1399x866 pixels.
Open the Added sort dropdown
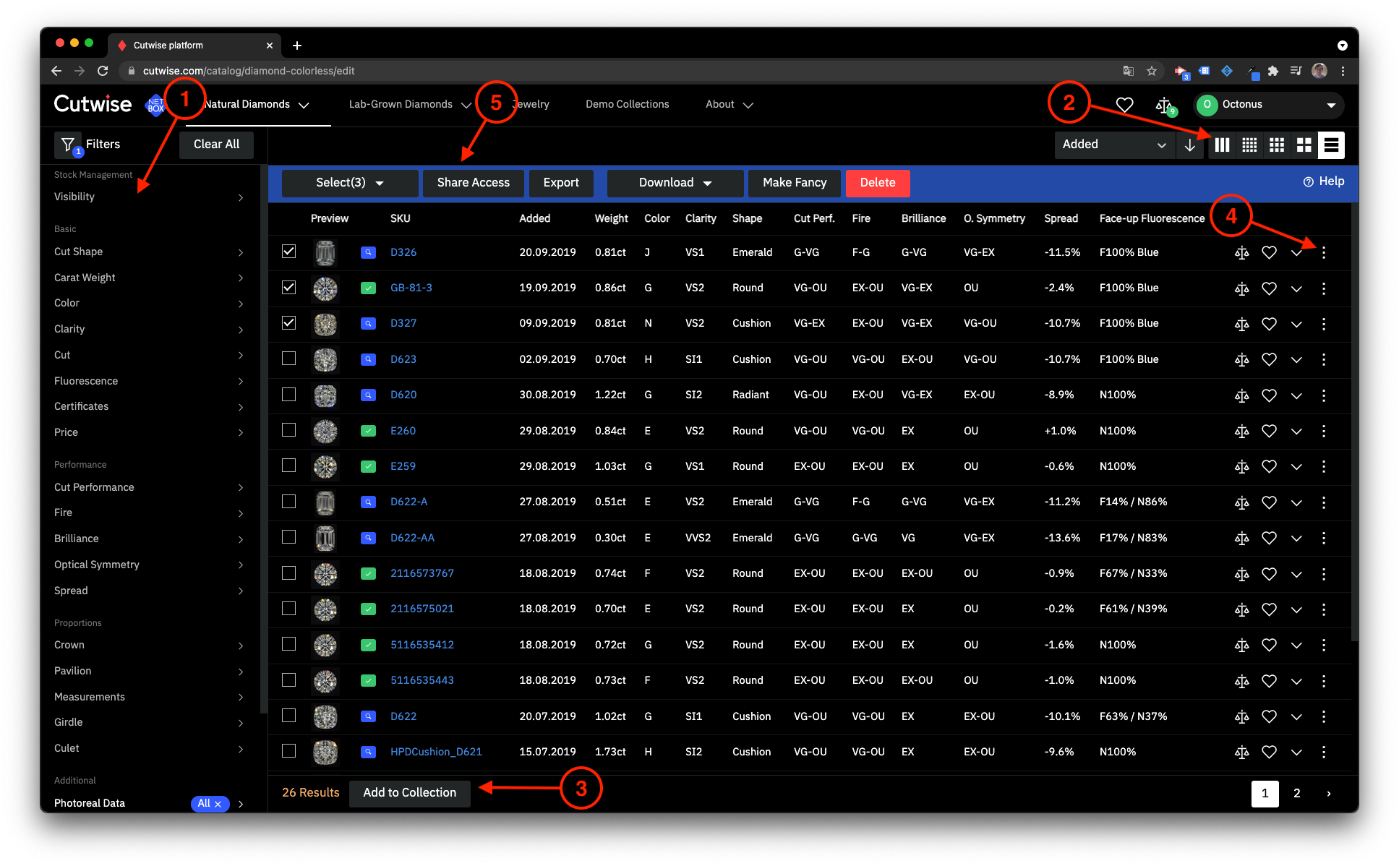click(x=1113, y=145)
